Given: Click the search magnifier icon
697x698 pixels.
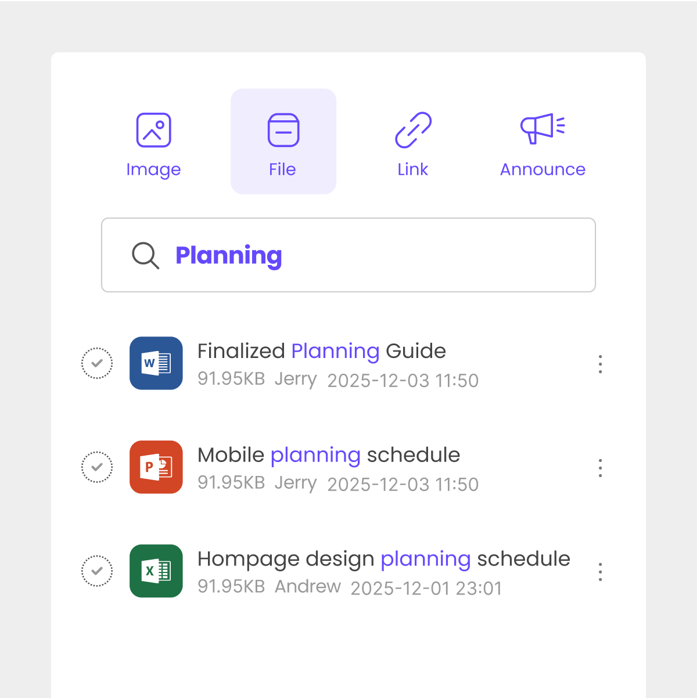Looking at the screenshot, I should click(x=145, y=256).
